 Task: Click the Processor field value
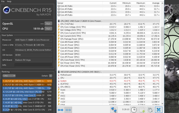(x=33, y=40)
